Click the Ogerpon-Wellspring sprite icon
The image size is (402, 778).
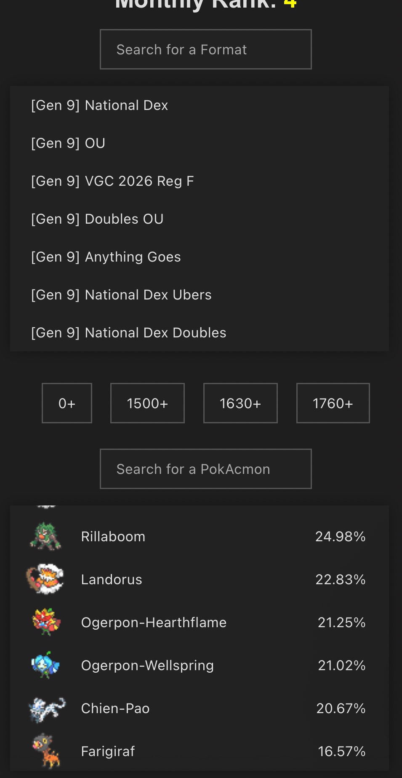(45, 665)
